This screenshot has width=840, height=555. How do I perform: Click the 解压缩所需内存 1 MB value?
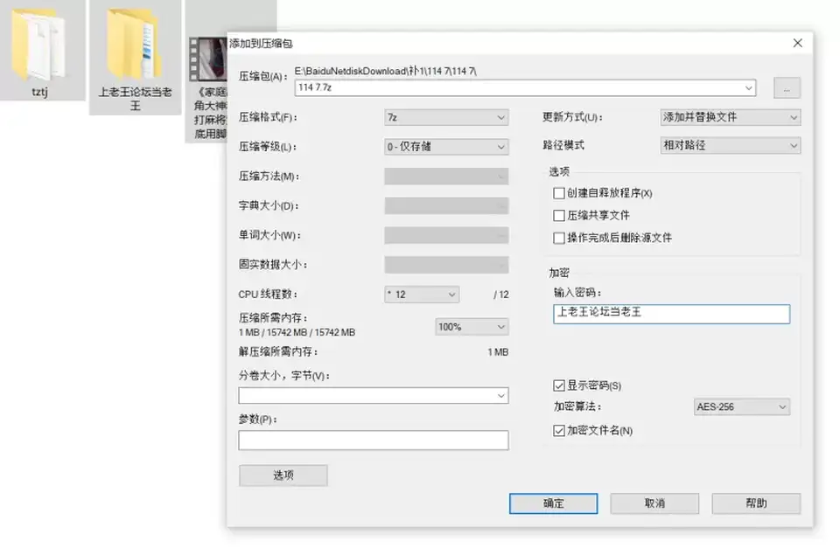(x=498, y=352)
